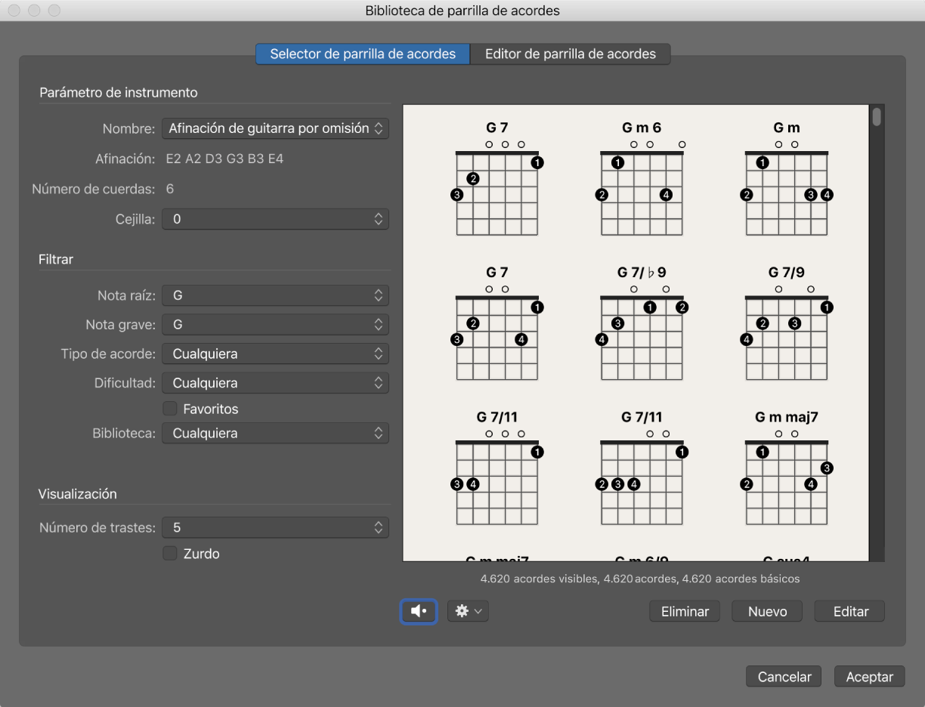Select the G 7/♭9 chord grid
The height and width of the screenshot is (707, 925).
click(642, 323)
